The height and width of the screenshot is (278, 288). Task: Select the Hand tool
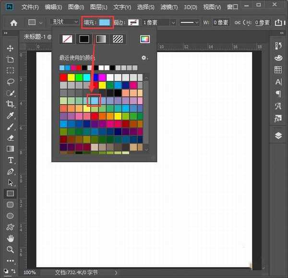pos(10,238)
